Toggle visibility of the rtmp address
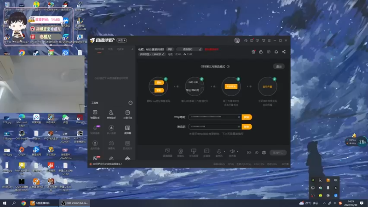 click(x=239, y=117)
